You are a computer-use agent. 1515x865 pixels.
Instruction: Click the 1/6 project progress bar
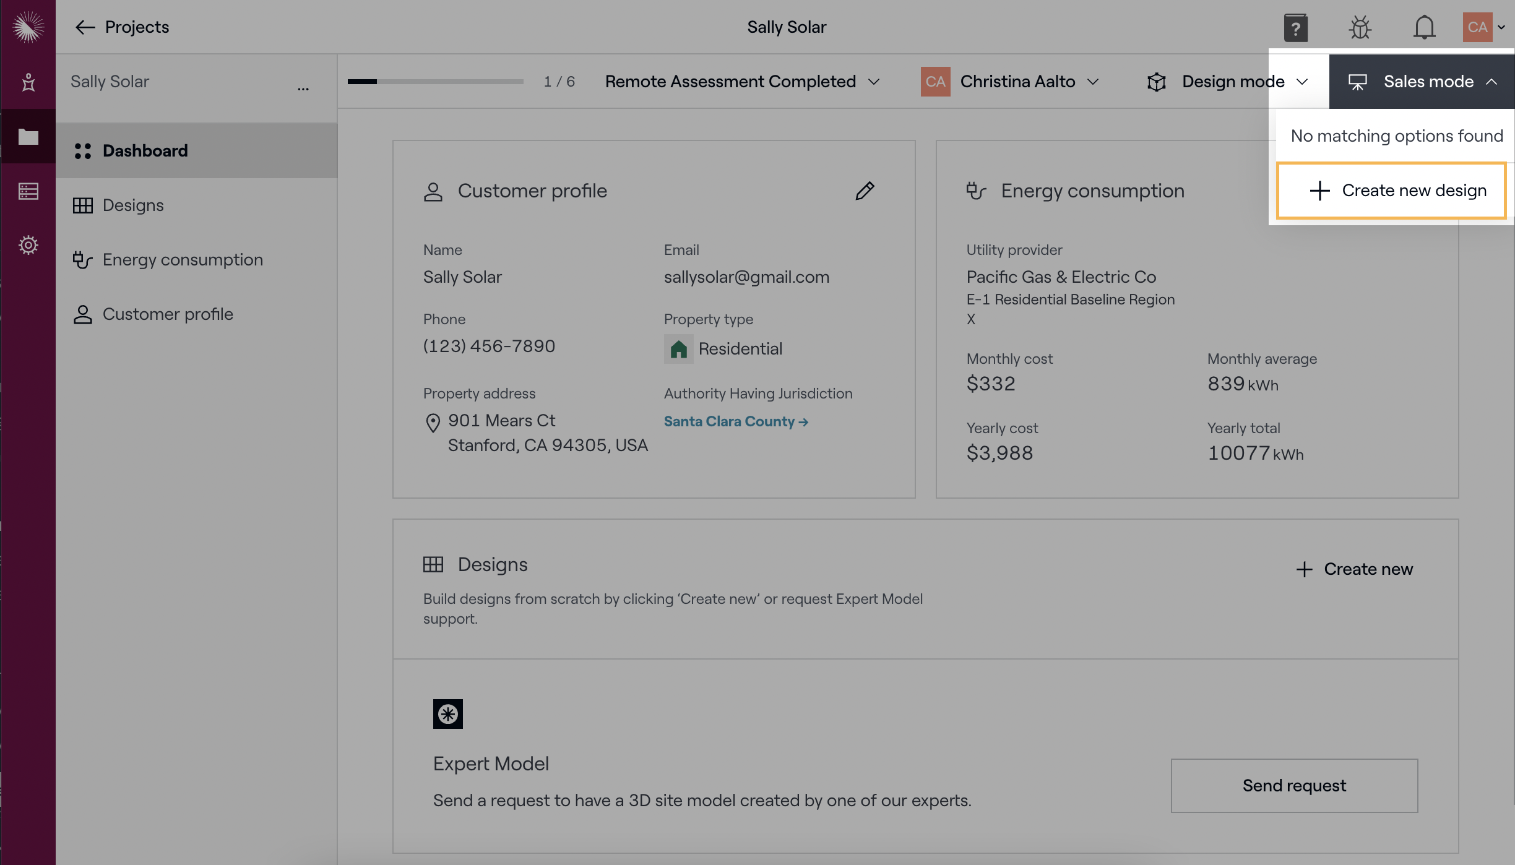tap(435, 82)
